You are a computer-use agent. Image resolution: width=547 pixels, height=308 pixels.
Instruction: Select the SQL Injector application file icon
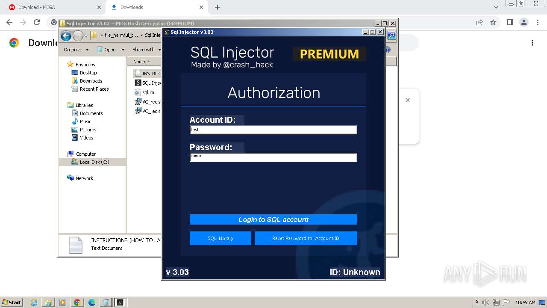point(138,83)
